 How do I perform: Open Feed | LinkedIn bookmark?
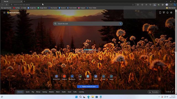coord(72,8)
